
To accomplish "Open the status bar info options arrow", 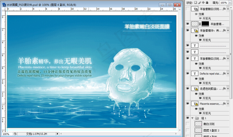I will [57, 134].
